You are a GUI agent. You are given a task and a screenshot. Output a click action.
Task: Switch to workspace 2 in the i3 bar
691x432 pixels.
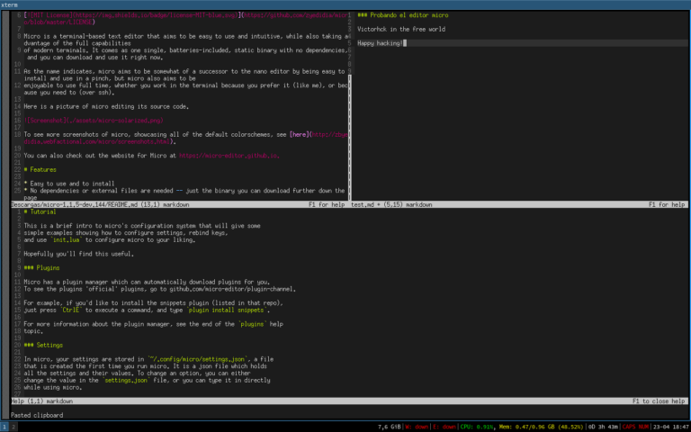pos(13,427)
